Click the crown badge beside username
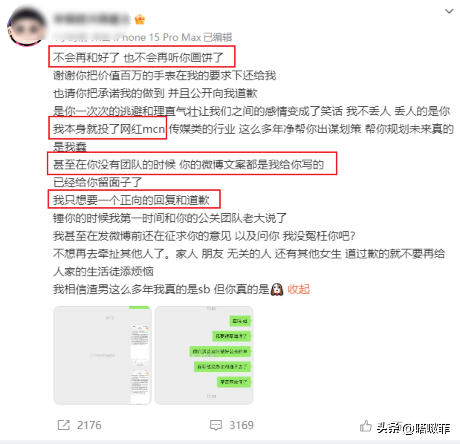Viewport: 460px width, 444px height. point(140,19)
